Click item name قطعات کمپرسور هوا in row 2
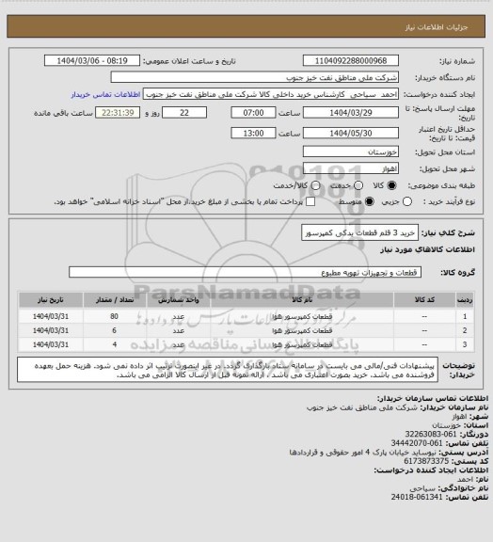 pyautogui.click(x=302, y=330)
